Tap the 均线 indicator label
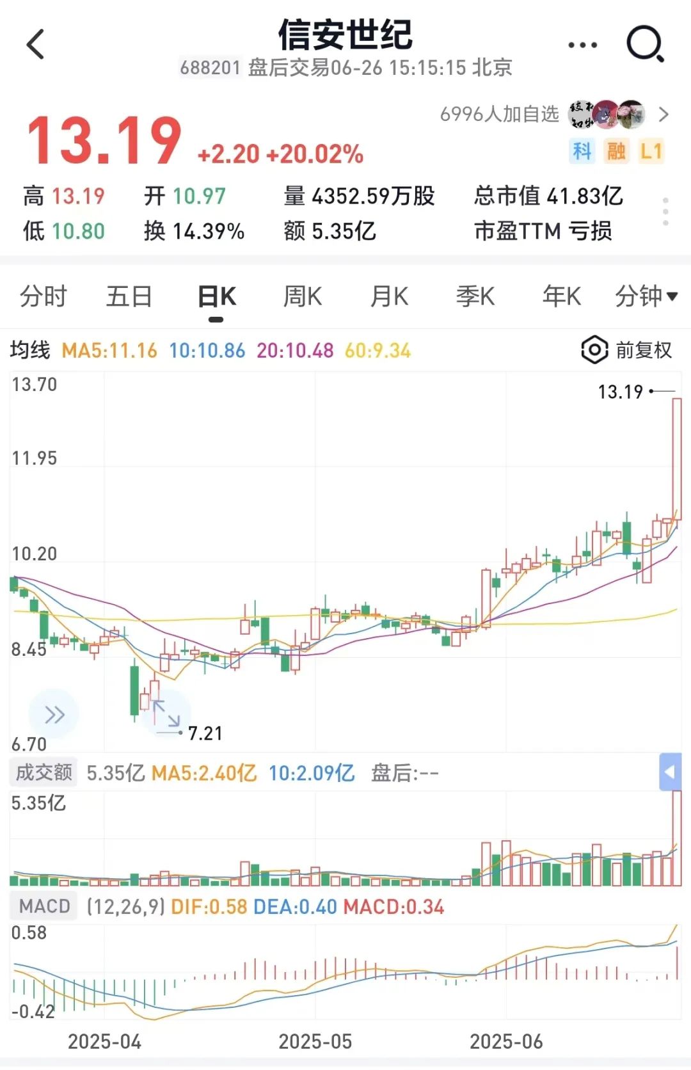This screenshot has width=691, height=1070. coord(30,350)
